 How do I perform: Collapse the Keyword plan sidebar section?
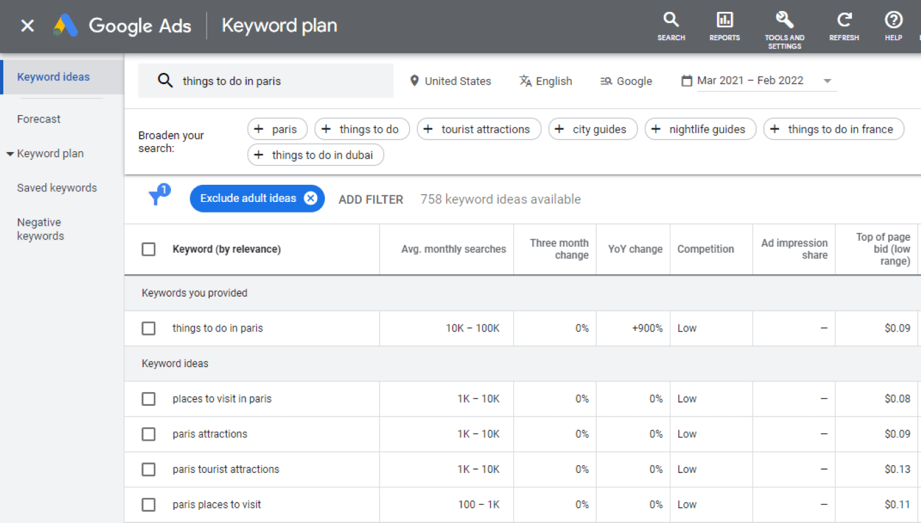(10, 153)
